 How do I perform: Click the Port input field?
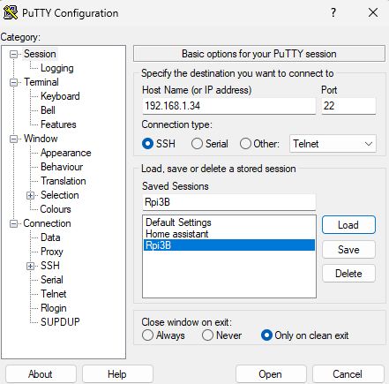tap(348, 106)
